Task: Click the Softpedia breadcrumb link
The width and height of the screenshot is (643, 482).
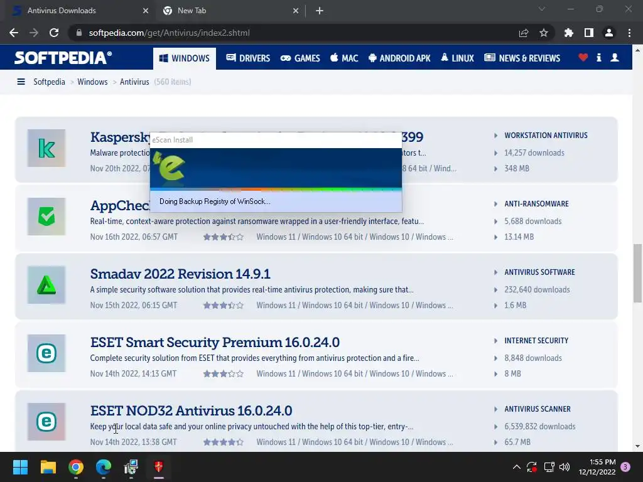Action: pos(49,82)
